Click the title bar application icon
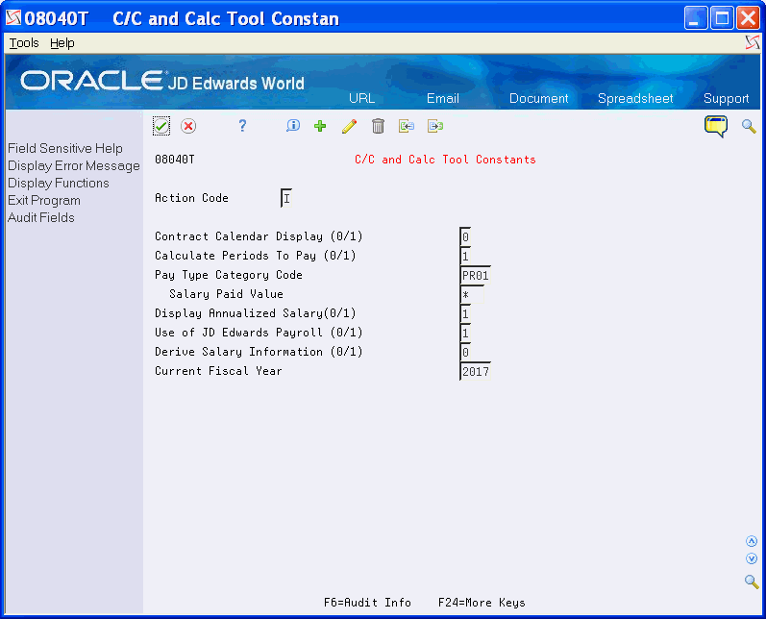The height and width of the screenshot is (619, 766). 13,18
